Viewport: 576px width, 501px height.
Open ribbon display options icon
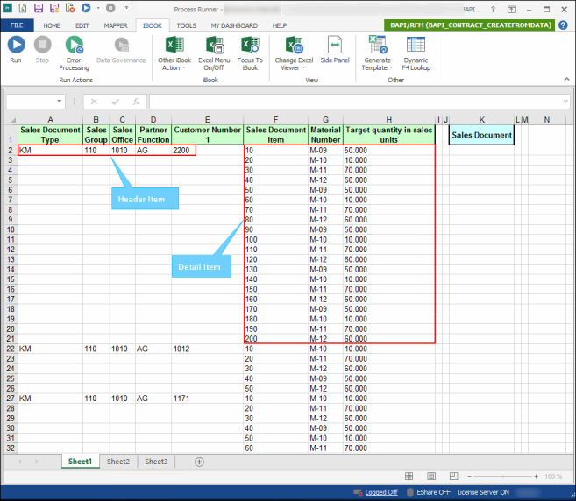[x=511, y=10]
